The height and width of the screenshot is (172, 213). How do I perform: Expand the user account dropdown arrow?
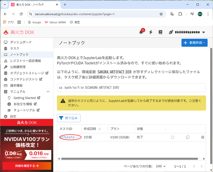(x=204, y=32)
